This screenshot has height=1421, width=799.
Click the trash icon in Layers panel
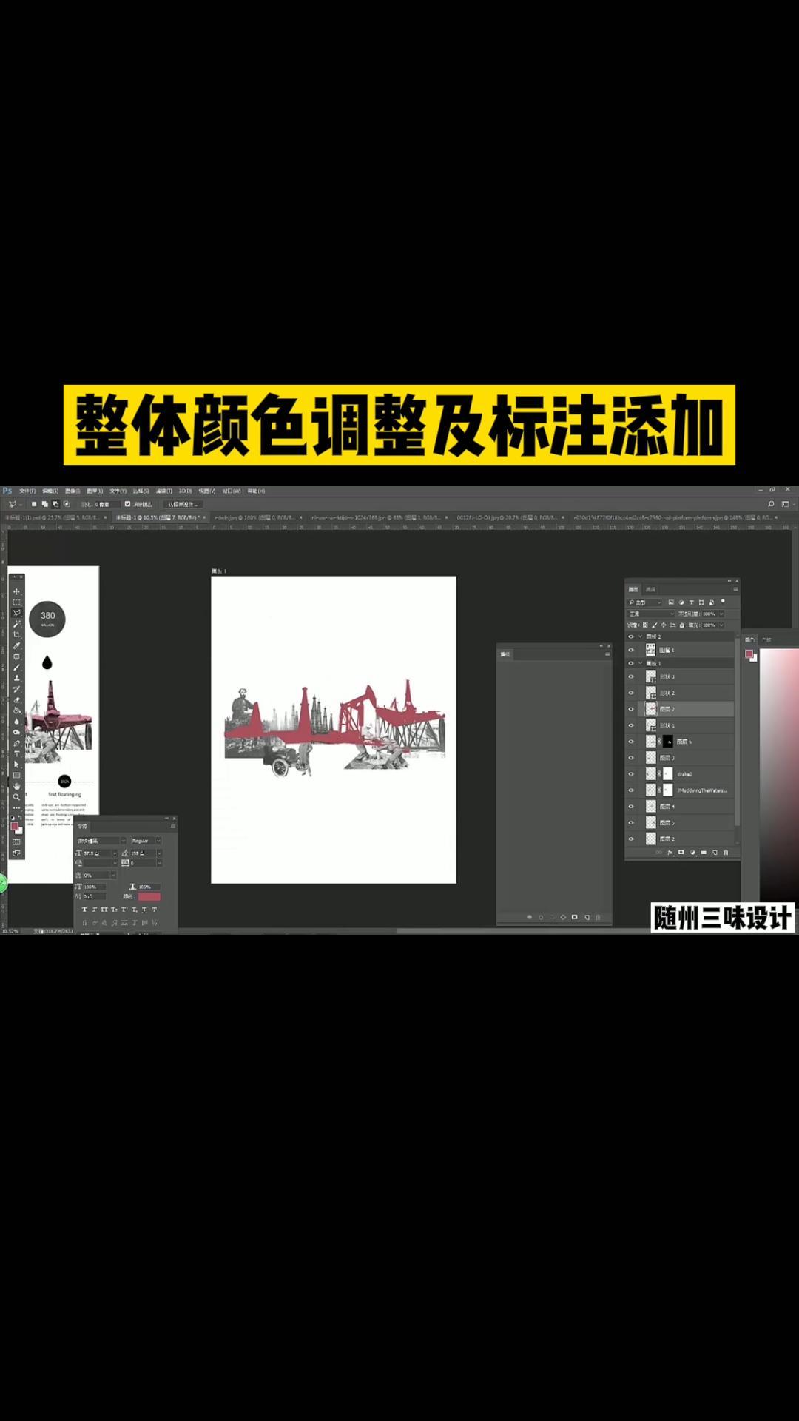pyautogui.click(x=726, y=853)
